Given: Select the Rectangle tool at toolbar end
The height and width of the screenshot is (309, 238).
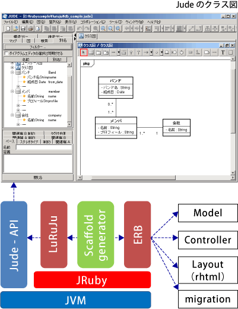Looking at the screenshot, I should coord(230,52).
